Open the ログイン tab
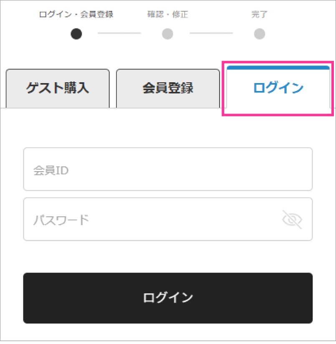Screen dimensions: 336x344 278,89
